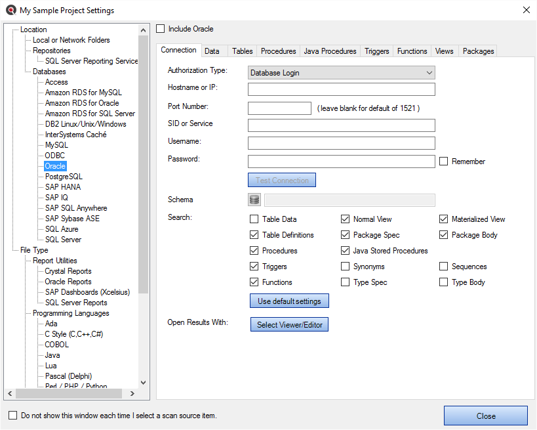Open the Views tab

click(x=444, y=51)
